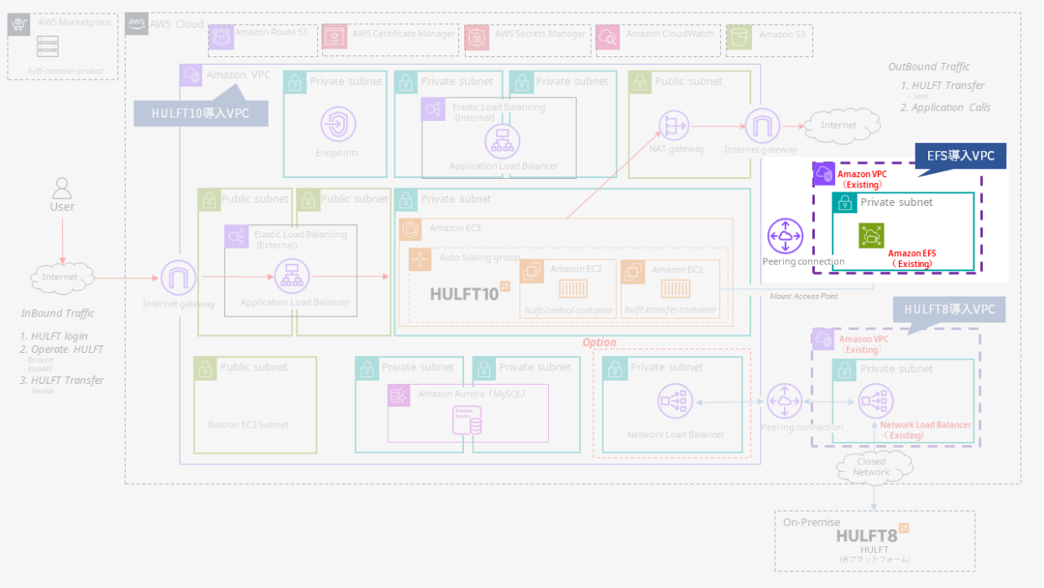Click the Peering connection icon beside EFS VPC

786,236
